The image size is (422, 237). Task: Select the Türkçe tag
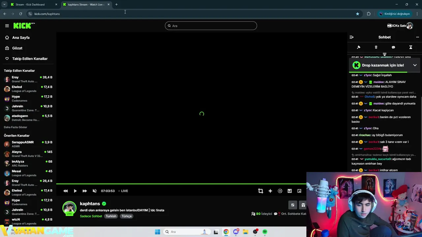tap(127, 216)
